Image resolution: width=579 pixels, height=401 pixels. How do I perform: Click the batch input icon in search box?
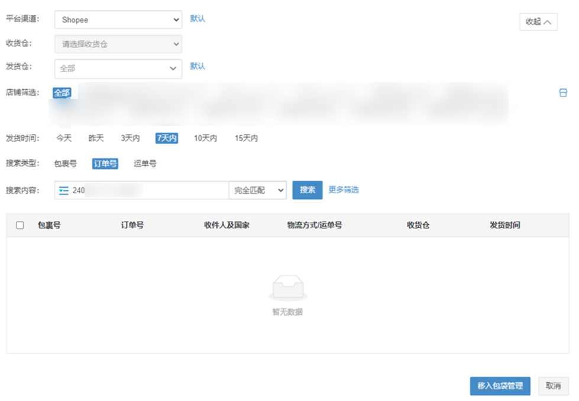pyautogui.click(x=64, y=190)
